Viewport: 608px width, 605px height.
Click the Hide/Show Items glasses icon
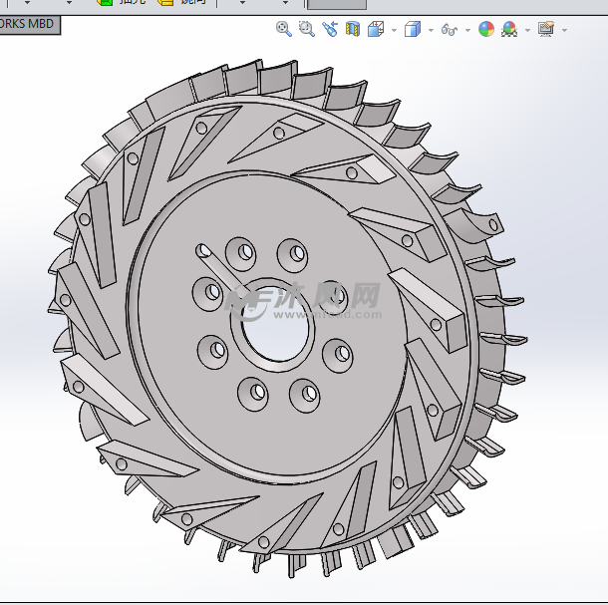[450, 30]
